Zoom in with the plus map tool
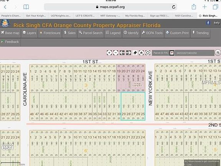Image resolution: width=221 pixels, height=166 pixels. click(x=109, y=53)
